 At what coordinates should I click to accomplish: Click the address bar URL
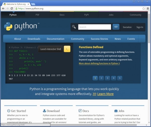(31, 9)
